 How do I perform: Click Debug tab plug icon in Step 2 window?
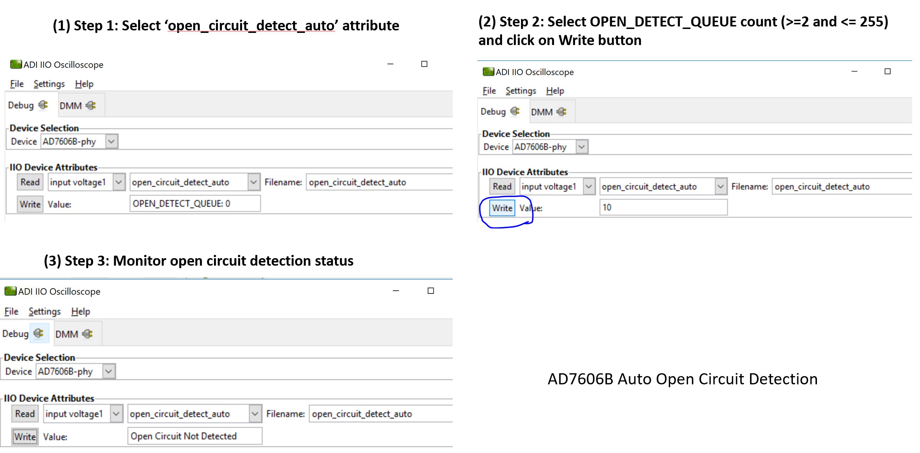tap(515, 111)
